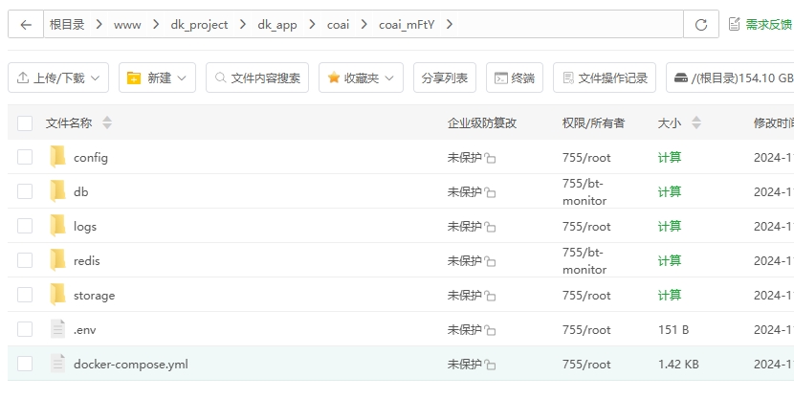Expand the 收藏夹 favorites dropdown
The image size is (794, 399).
361,78
